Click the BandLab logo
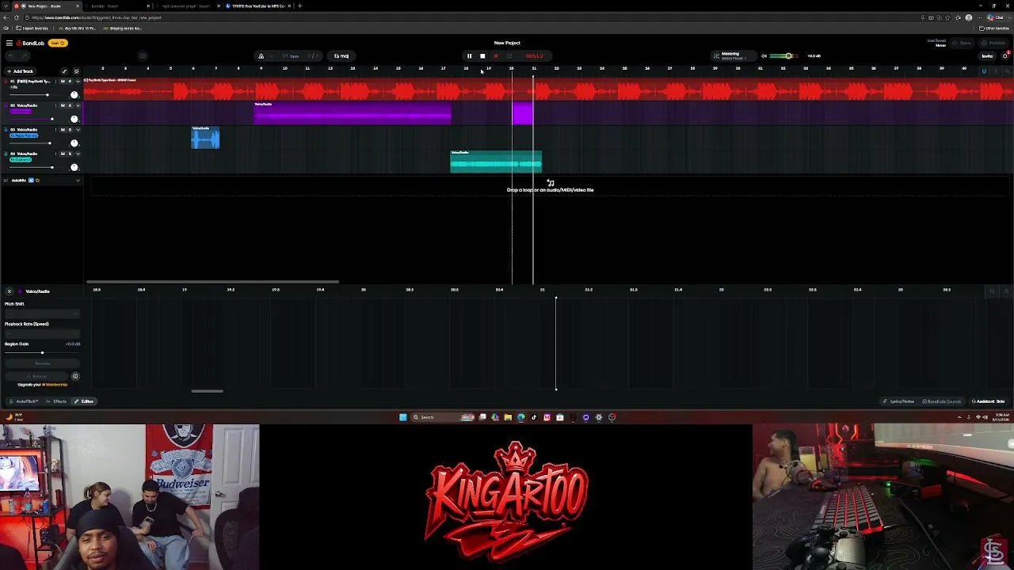Image resolution: width=1014 pixels, height=570 pixels. click(31, 43)
